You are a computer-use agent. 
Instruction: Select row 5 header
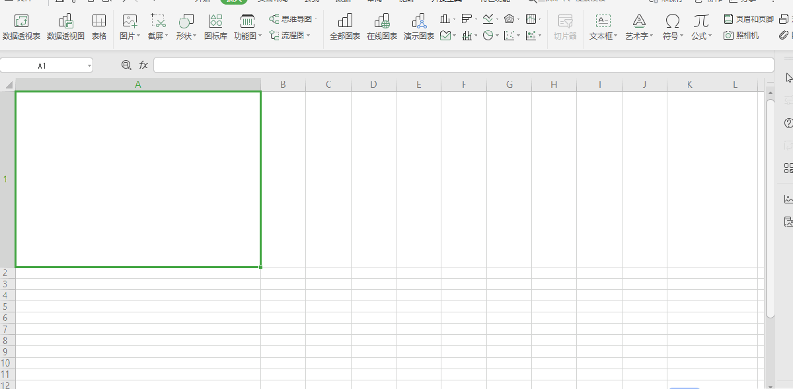point(7,306)
